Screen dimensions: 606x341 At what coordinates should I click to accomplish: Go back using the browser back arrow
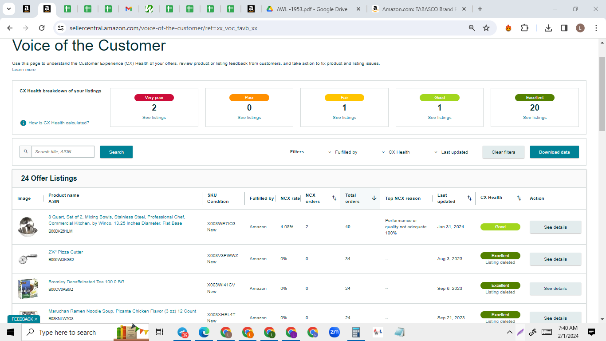pos(10,28)
